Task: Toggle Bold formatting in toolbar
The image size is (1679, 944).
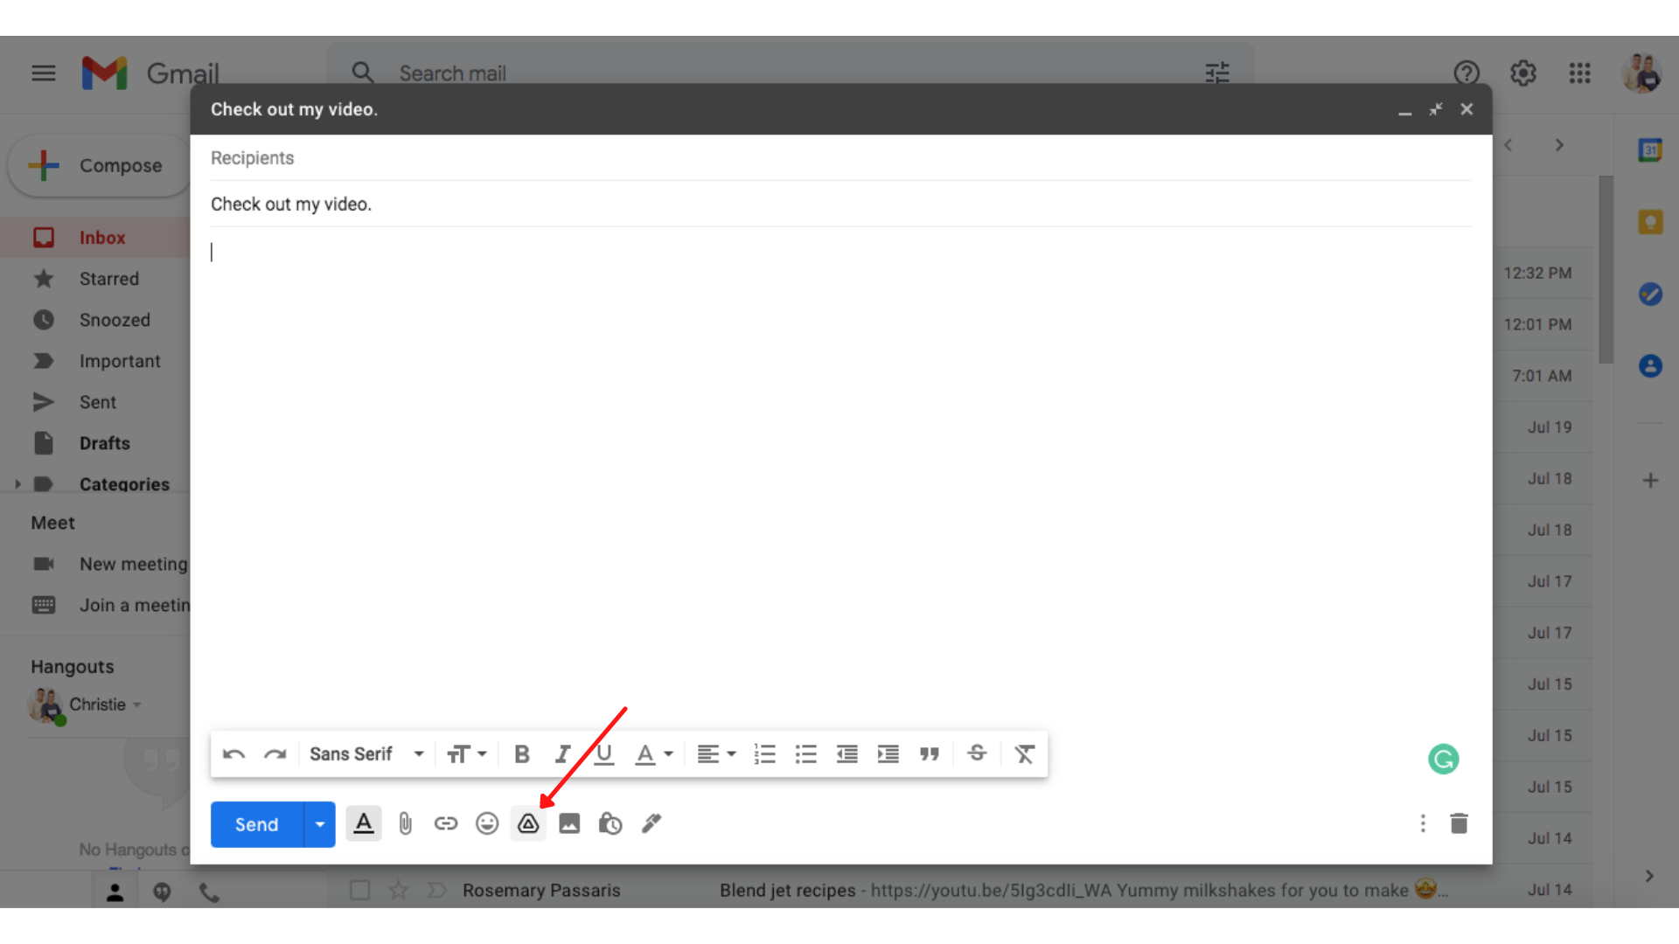Action: click(x=521, y=753)
